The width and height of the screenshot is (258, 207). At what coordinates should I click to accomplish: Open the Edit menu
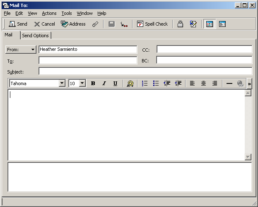pos(19,13)
